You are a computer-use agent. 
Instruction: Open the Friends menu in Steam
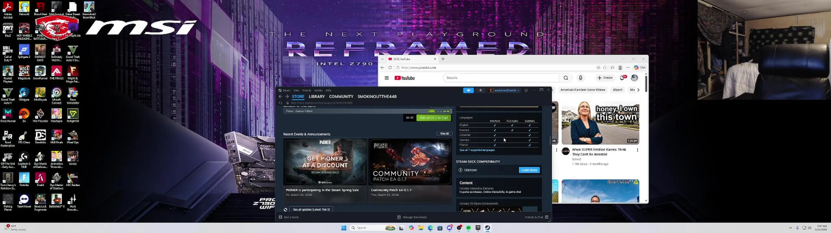point(307,90)
